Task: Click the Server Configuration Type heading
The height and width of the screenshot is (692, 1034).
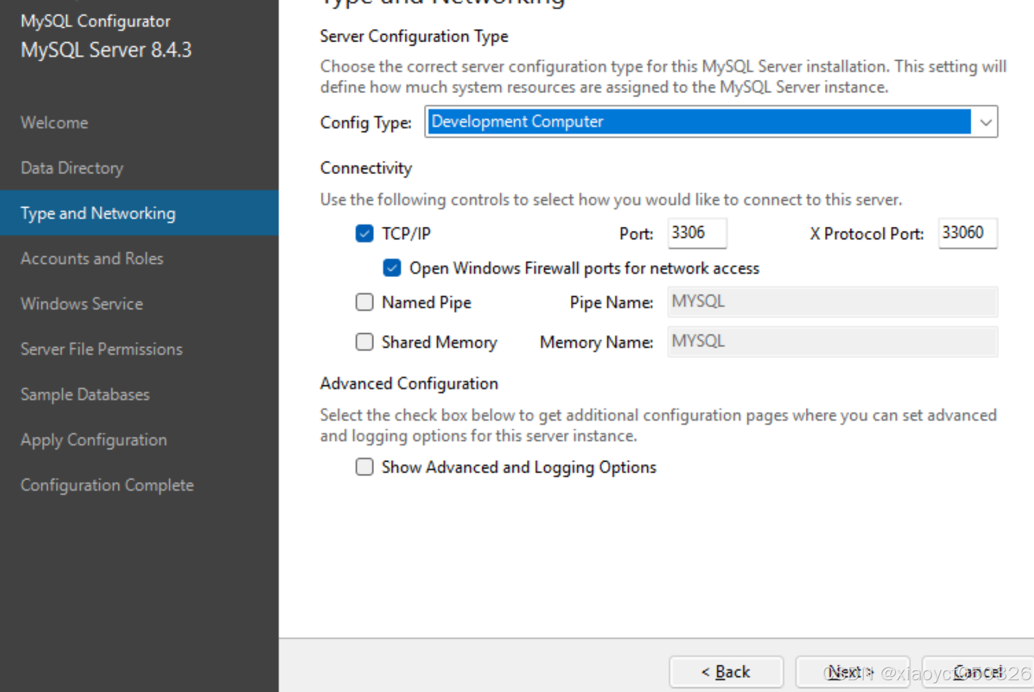Action: (x=414, y=37)
